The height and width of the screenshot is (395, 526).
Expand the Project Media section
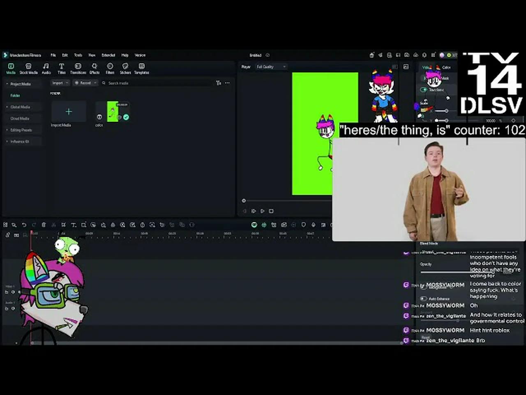point(7,84)
